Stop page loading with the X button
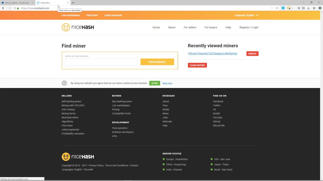323x181 pixels. tap(277, 8)
